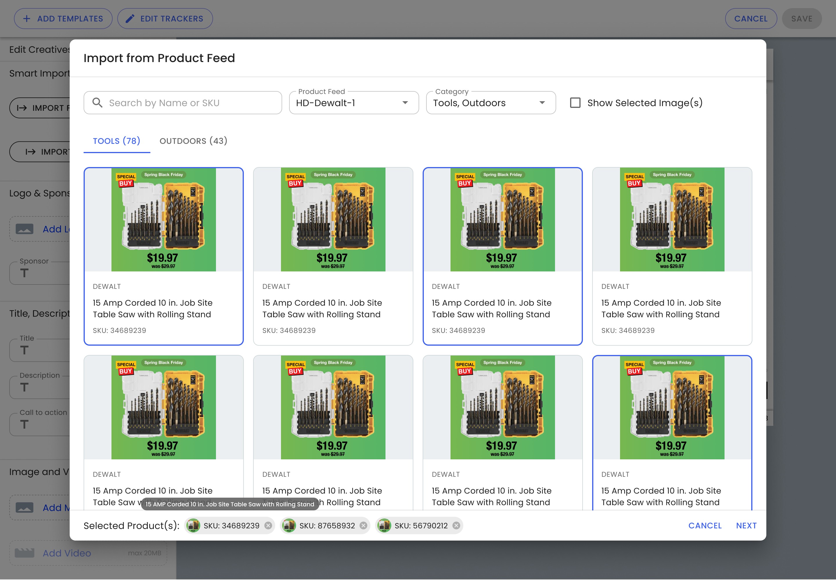Focus the Search by Name or SKU field
Image resolution: width=836 pixels, height=580 pixels.
(183, 103)
